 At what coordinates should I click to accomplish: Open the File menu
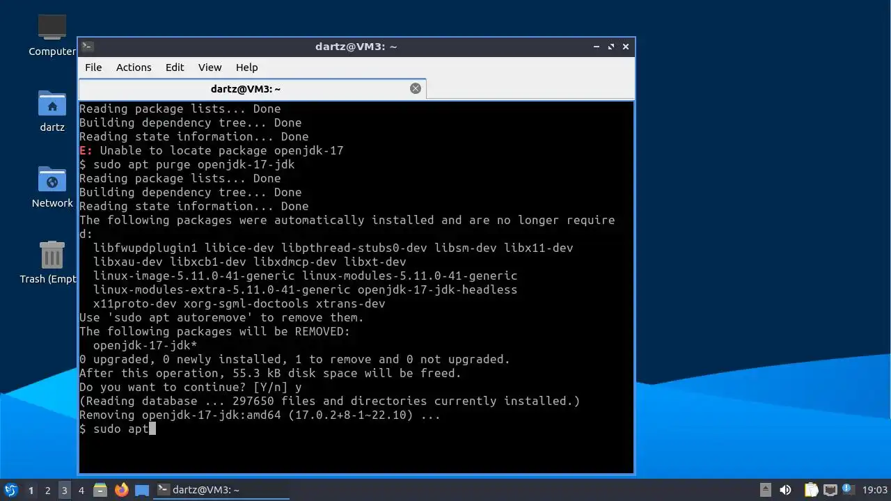pyautogui.click(x=93, y=67)
